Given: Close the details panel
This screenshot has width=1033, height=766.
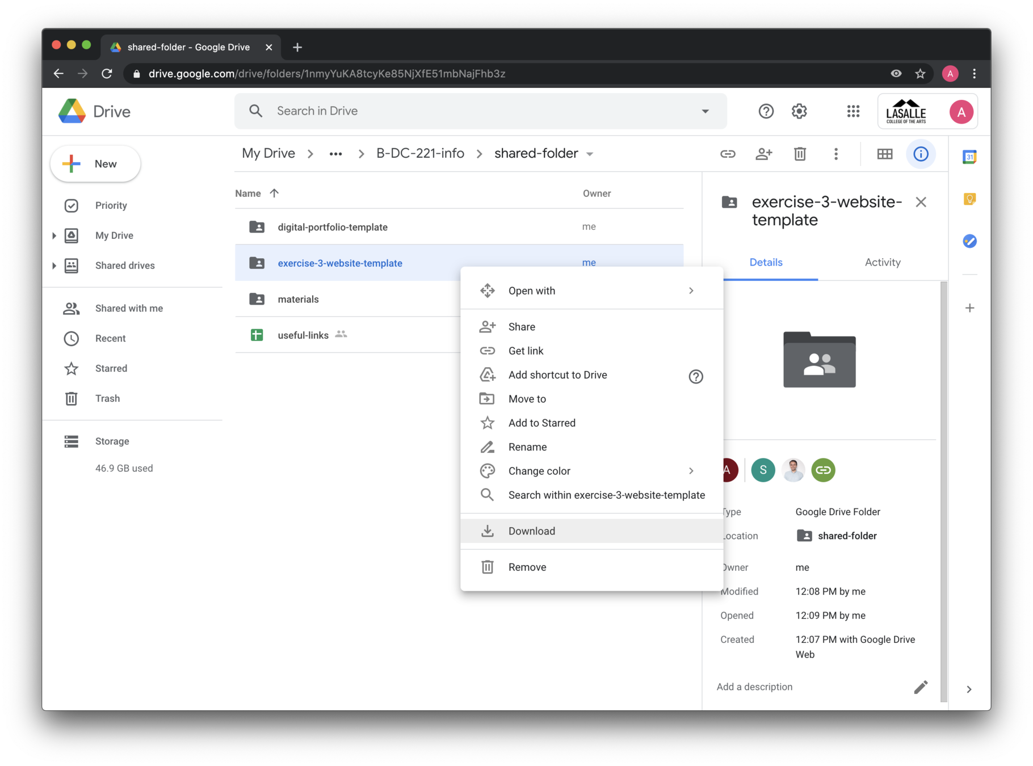Looking at the screenshot, I should (x=921, y=202).
